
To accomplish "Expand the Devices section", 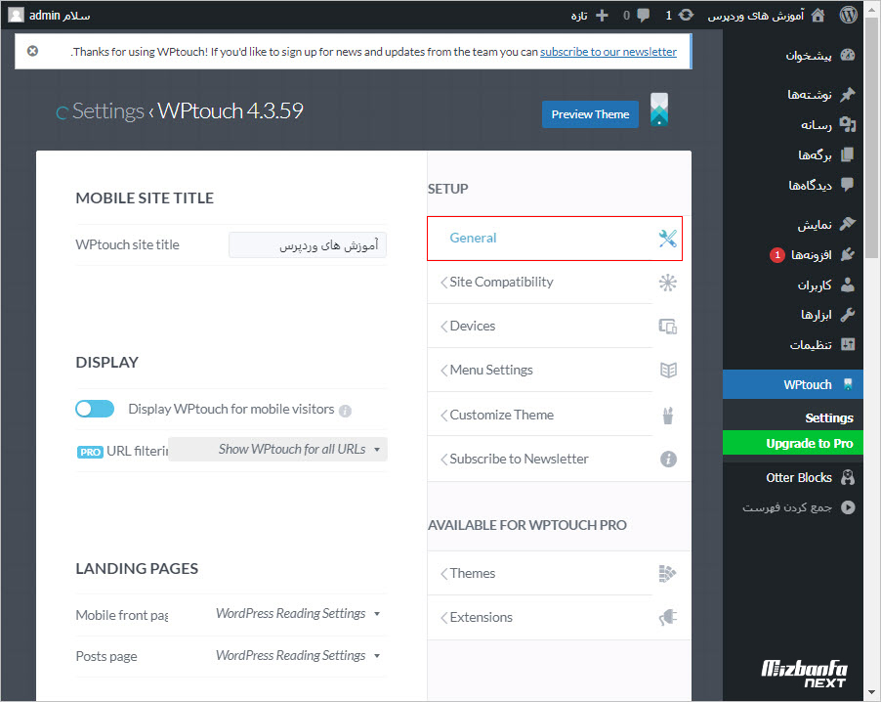I will (x=539, y=327).
